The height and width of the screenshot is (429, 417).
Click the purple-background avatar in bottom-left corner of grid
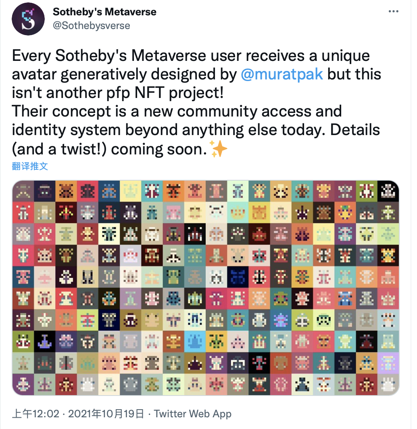pyautogui.click(x=23, y=384)
